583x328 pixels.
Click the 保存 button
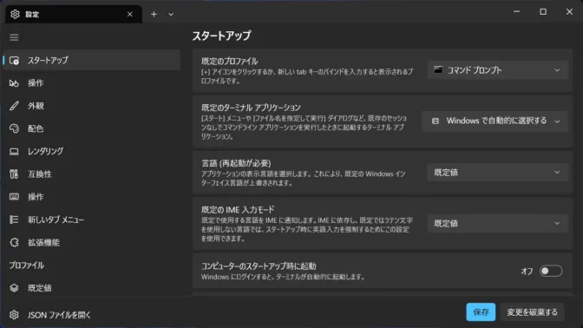click(481, 312)
